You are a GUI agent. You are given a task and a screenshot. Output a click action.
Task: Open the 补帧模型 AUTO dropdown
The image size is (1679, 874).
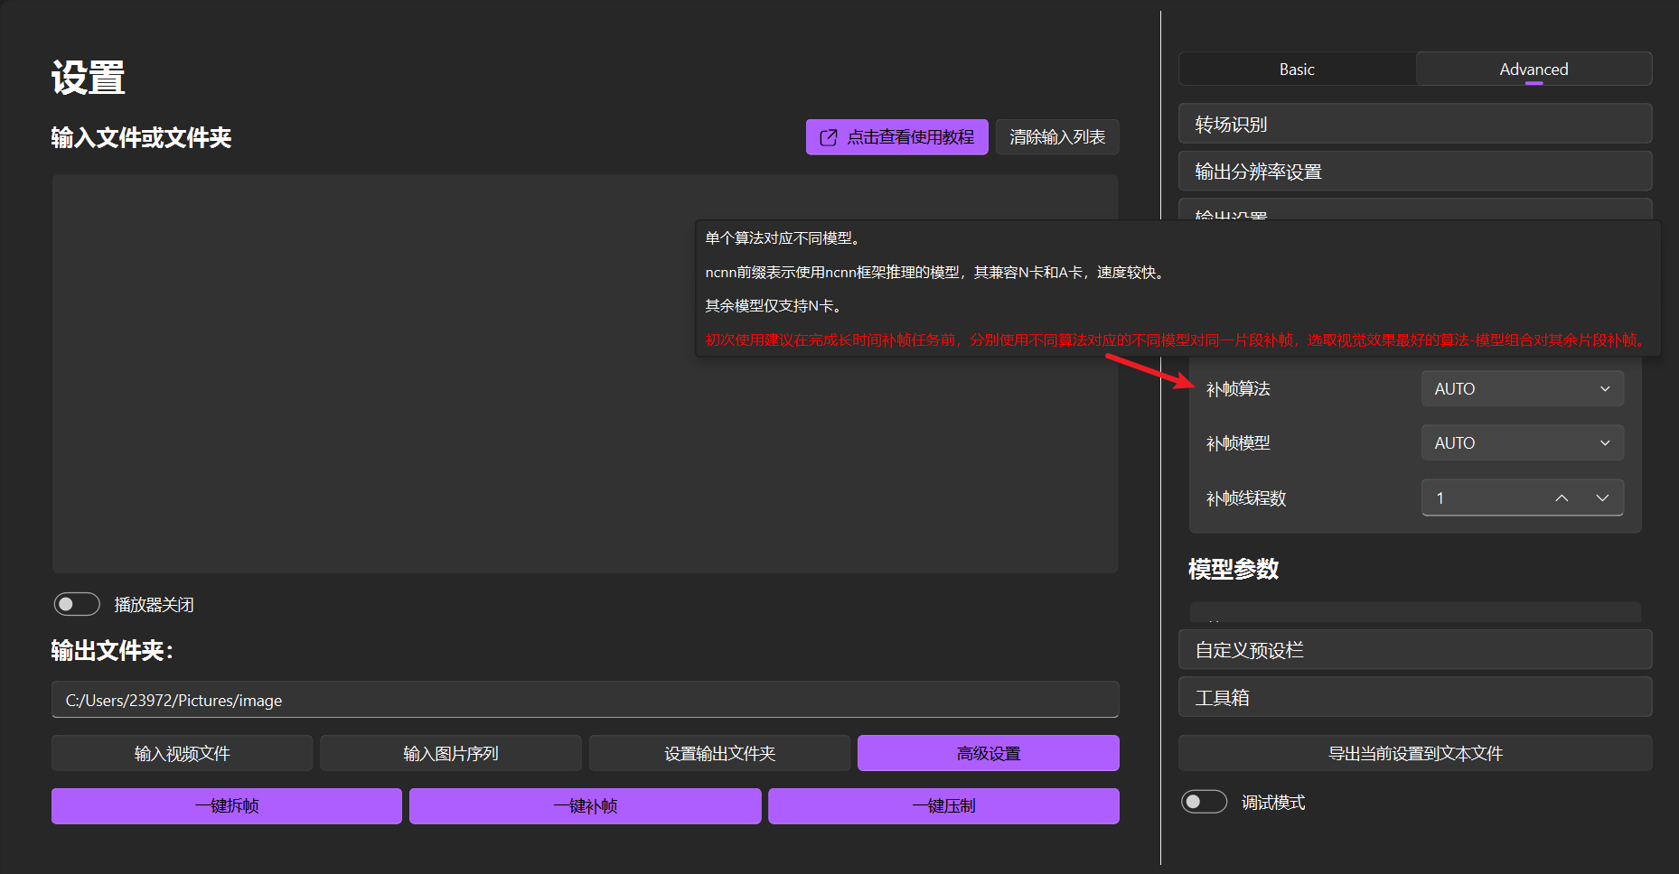tap(1523, 443)
